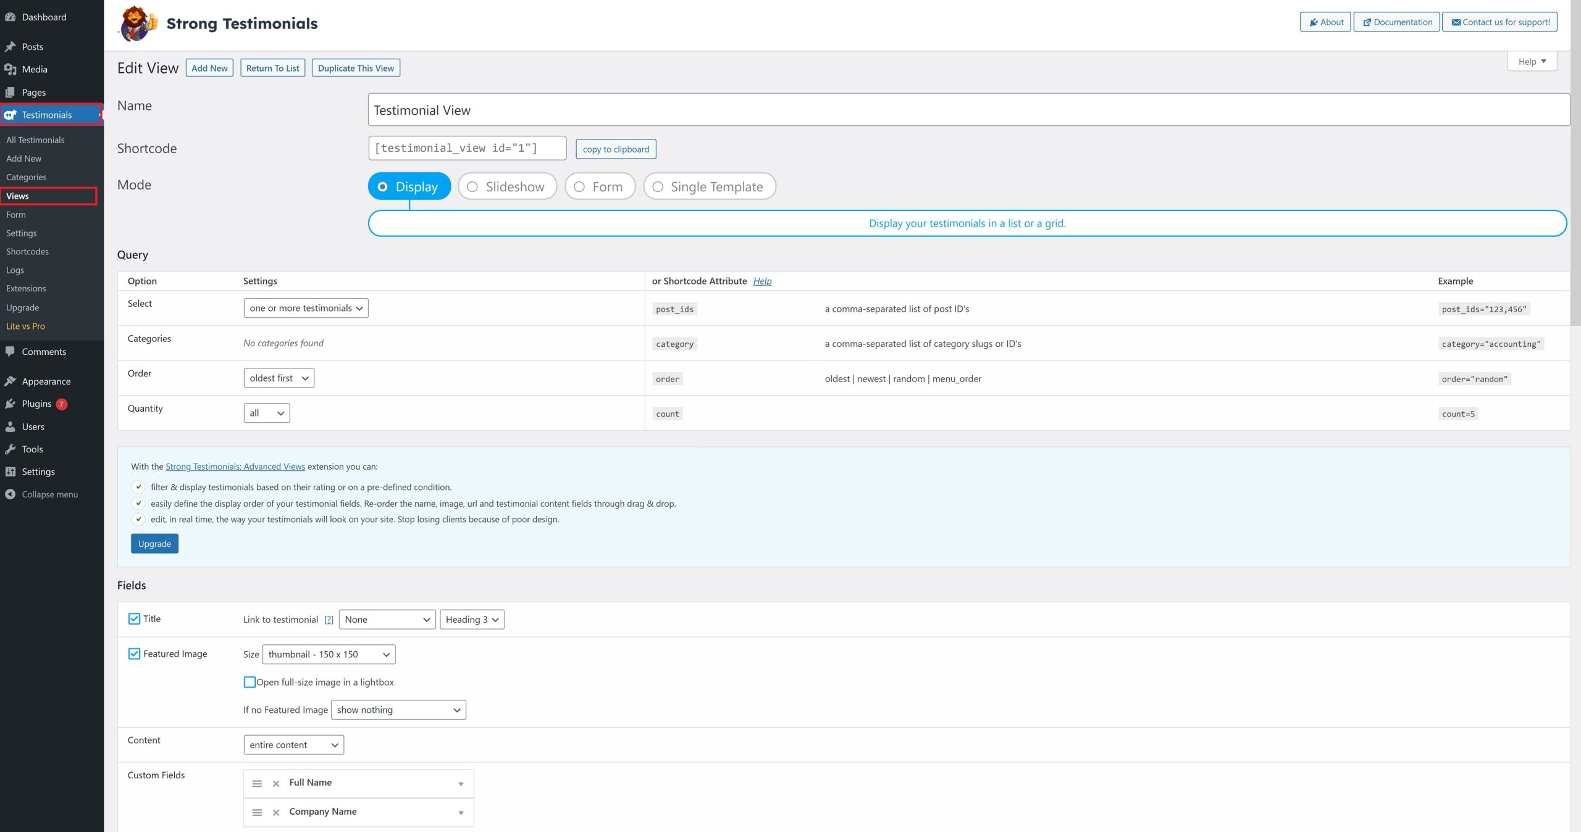Open the Views submenu item

coord(17,196)
